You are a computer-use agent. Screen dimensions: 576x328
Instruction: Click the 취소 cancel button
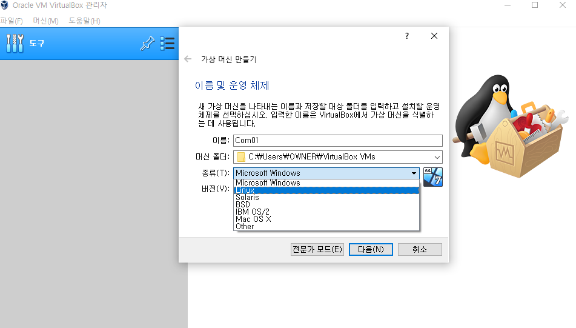[x=420, y=249]
